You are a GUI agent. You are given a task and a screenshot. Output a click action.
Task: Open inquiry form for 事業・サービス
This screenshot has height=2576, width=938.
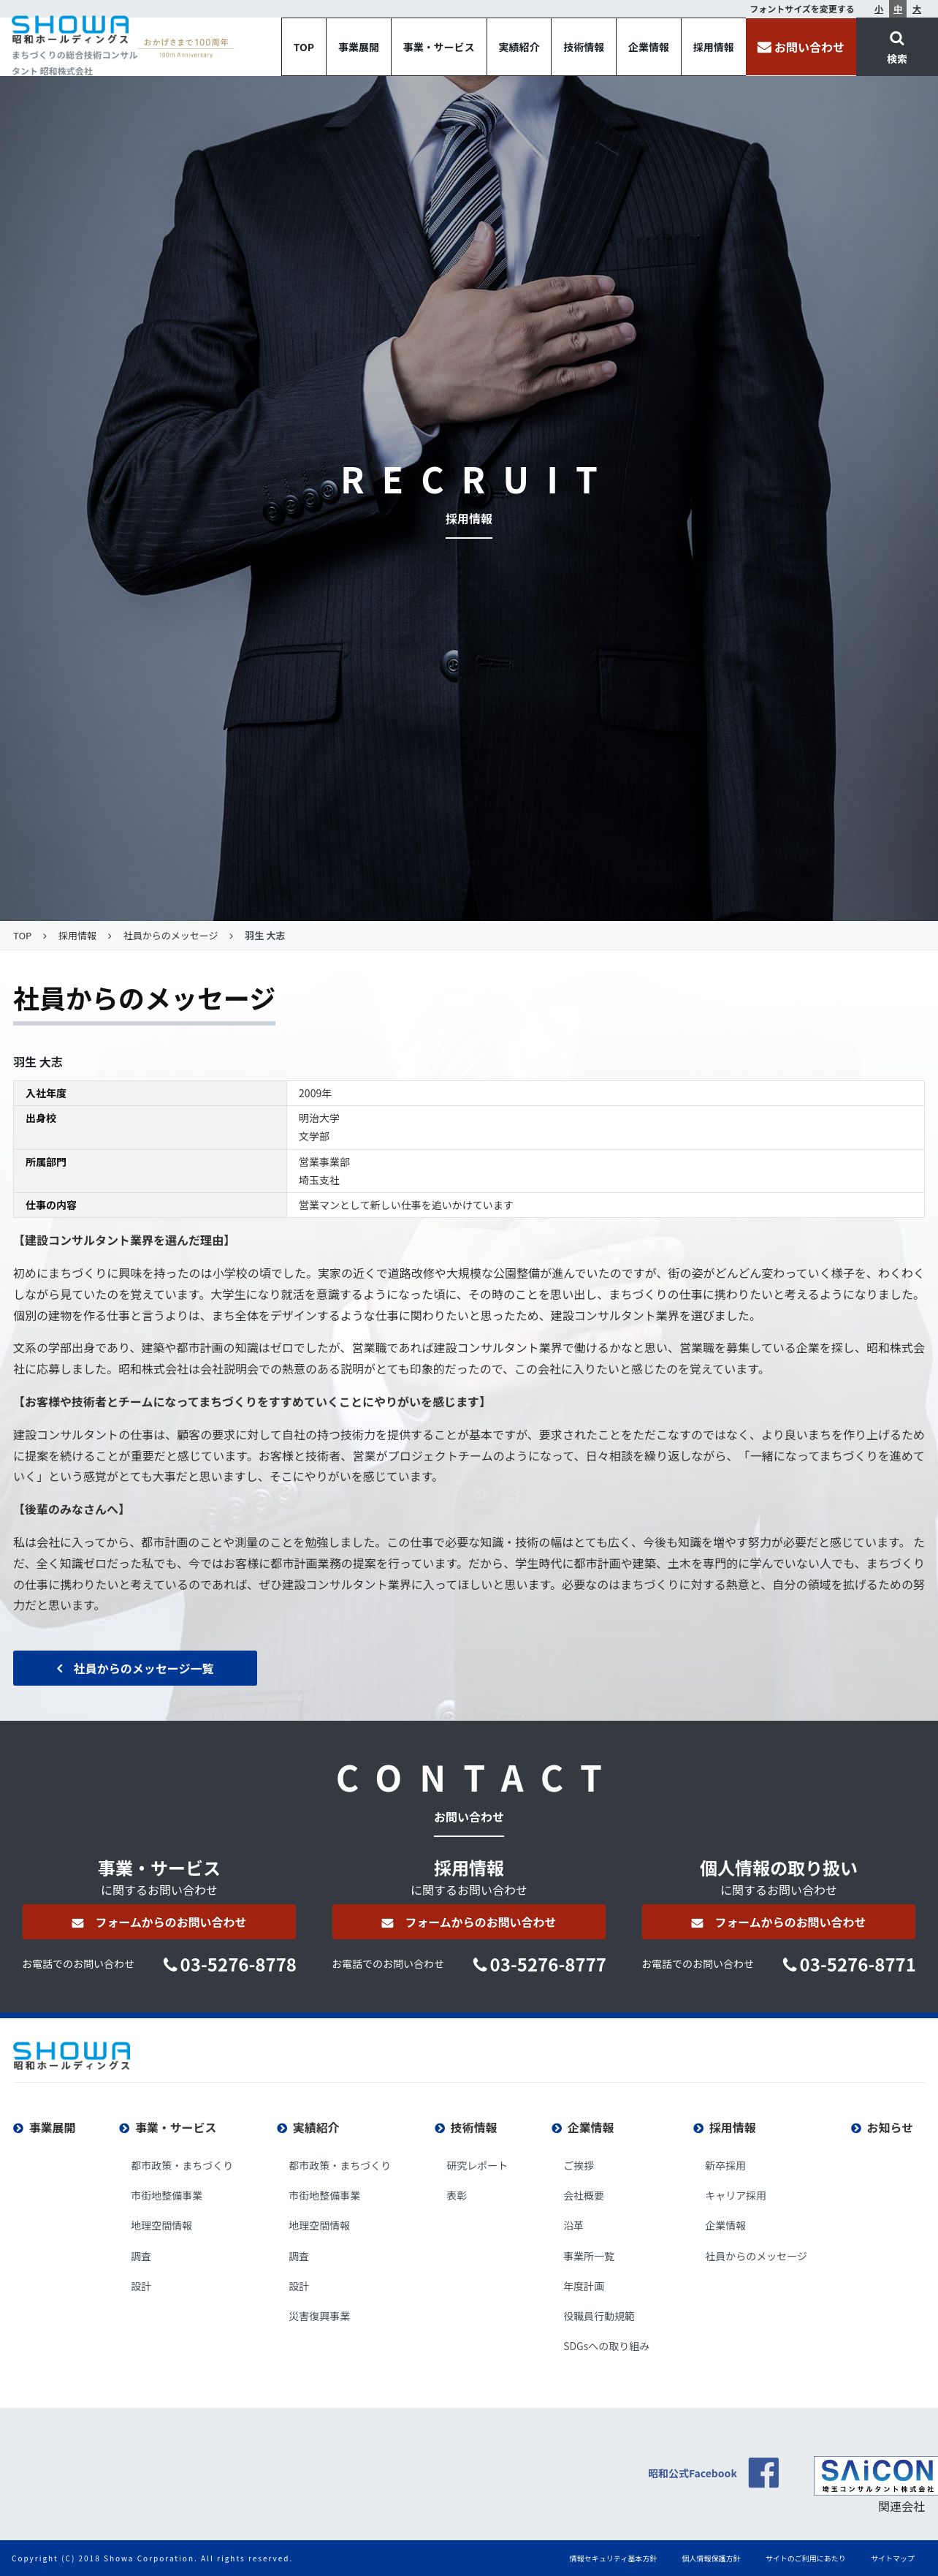pos(159,1922)
